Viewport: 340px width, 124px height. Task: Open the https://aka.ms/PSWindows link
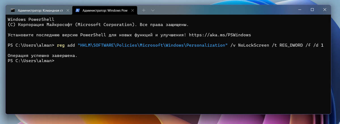(x=220, y=35)
